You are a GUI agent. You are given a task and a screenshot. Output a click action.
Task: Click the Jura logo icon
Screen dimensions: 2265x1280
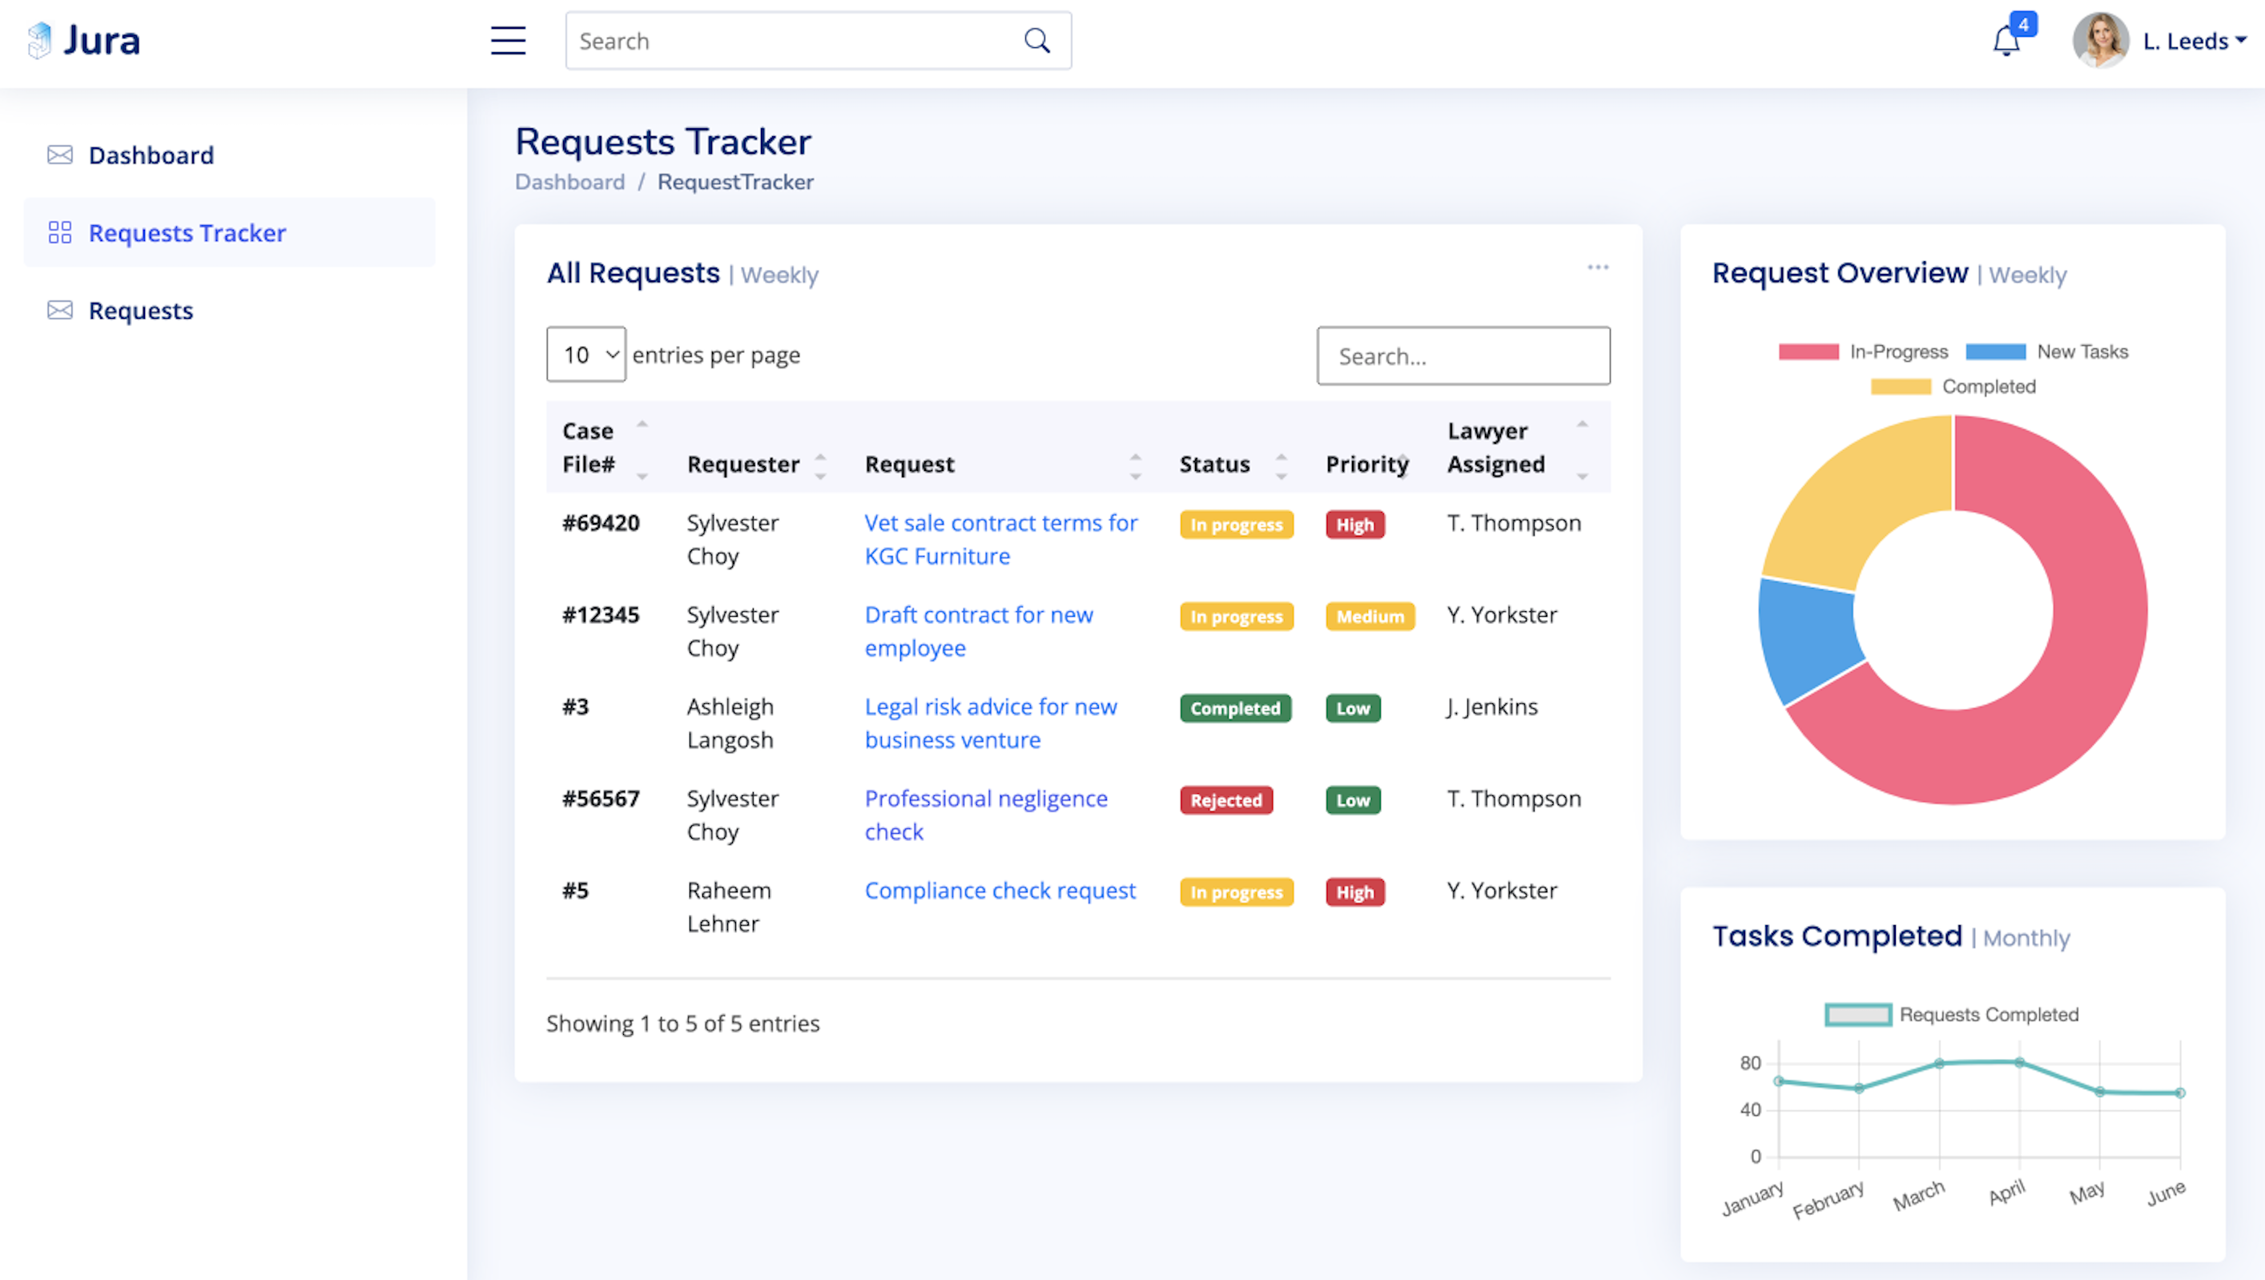coord(39,40)
